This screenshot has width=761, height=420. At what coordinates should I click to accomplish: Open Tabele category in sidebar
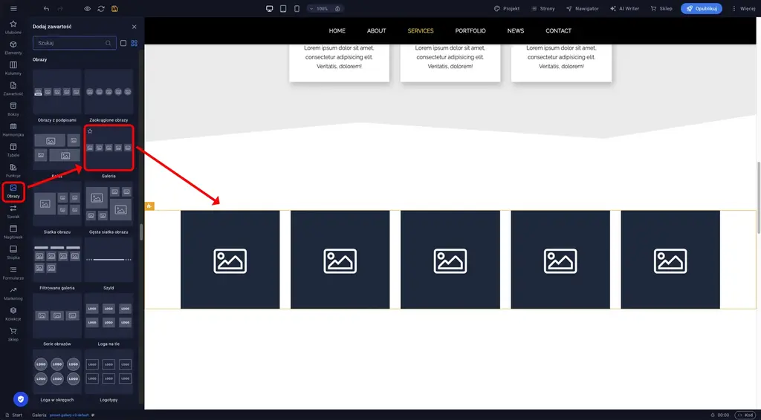(13, 150)
